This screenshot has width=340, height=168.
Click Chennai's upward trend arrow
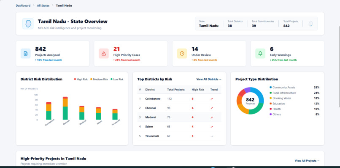pos(212,108)
